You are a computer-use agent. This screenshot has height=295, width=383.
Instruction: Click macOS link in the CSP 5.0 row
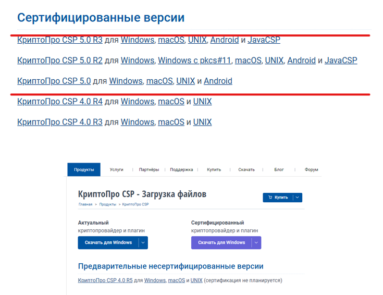tap(159, 81)
